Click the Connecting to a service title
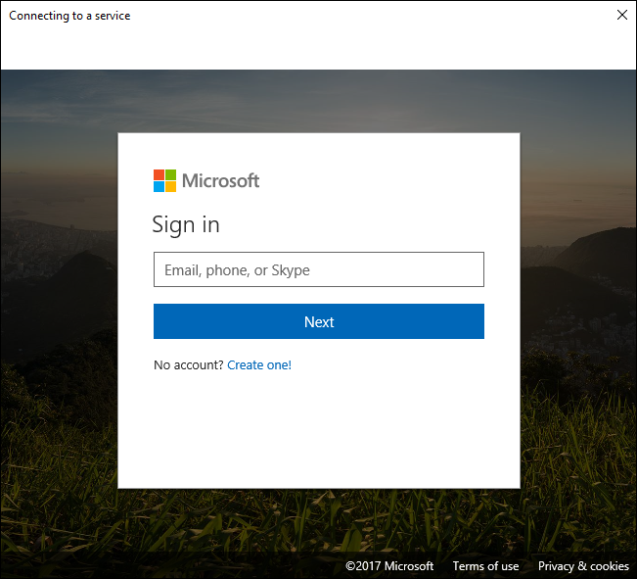Image resolution: width=637 pixels, height=579 pixels. pos(69,16)
